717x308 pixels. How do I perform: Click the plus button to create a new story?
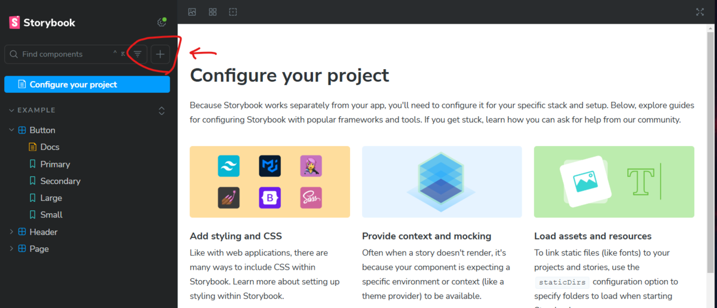pyautogui.click(x=160, y=54)
